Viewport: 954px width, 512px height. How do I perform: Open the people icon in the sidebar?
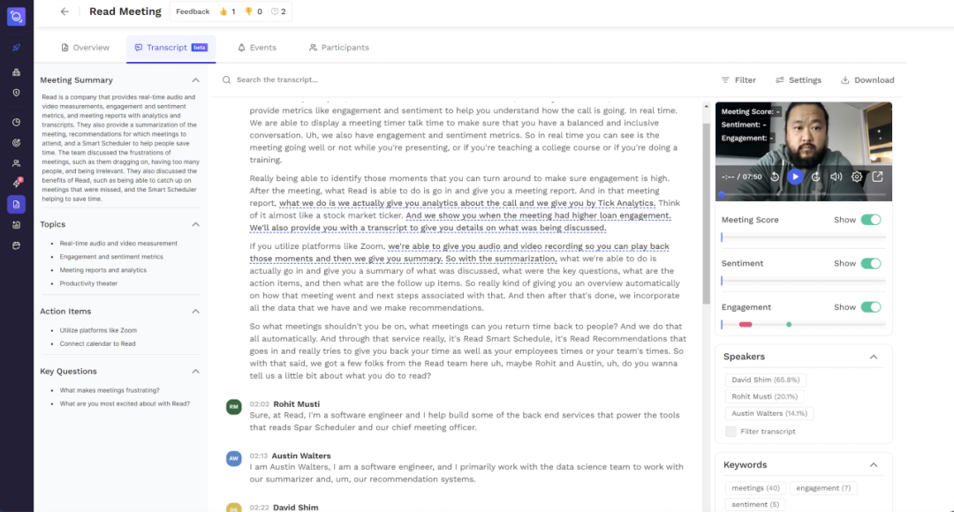coord(17,163)
